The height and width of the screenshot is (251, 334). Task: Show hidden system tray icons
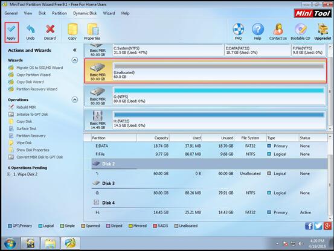click(x=277, y=244)
